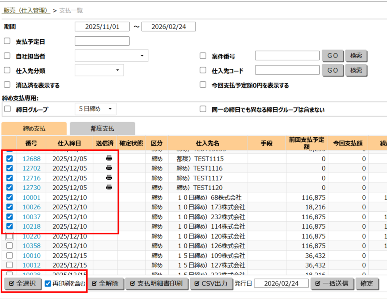Toggle the 再印刷を含む checkbox
The image size is (387, 299).
(x=48, y=284)
